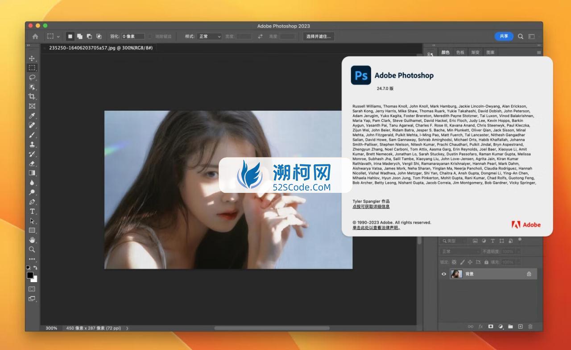Open the layer filter type dropdown (类型)
The width and height of the screenshot is (571, 350).
454,241
